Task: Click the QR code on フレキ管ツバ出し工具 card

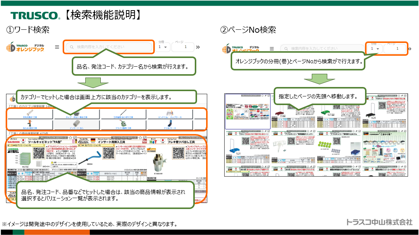Action: click(179, 153)
